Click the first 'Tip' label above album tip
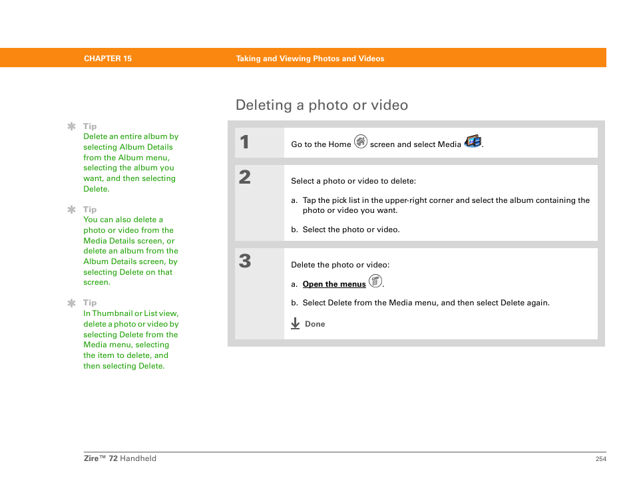Viewport: 635px width, 491px height. [90, 126]
